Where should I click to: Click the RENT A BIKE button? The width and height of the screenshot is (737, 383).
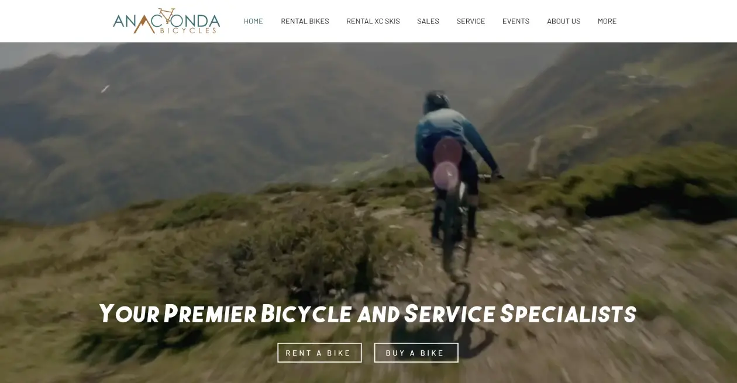(319, 353)
